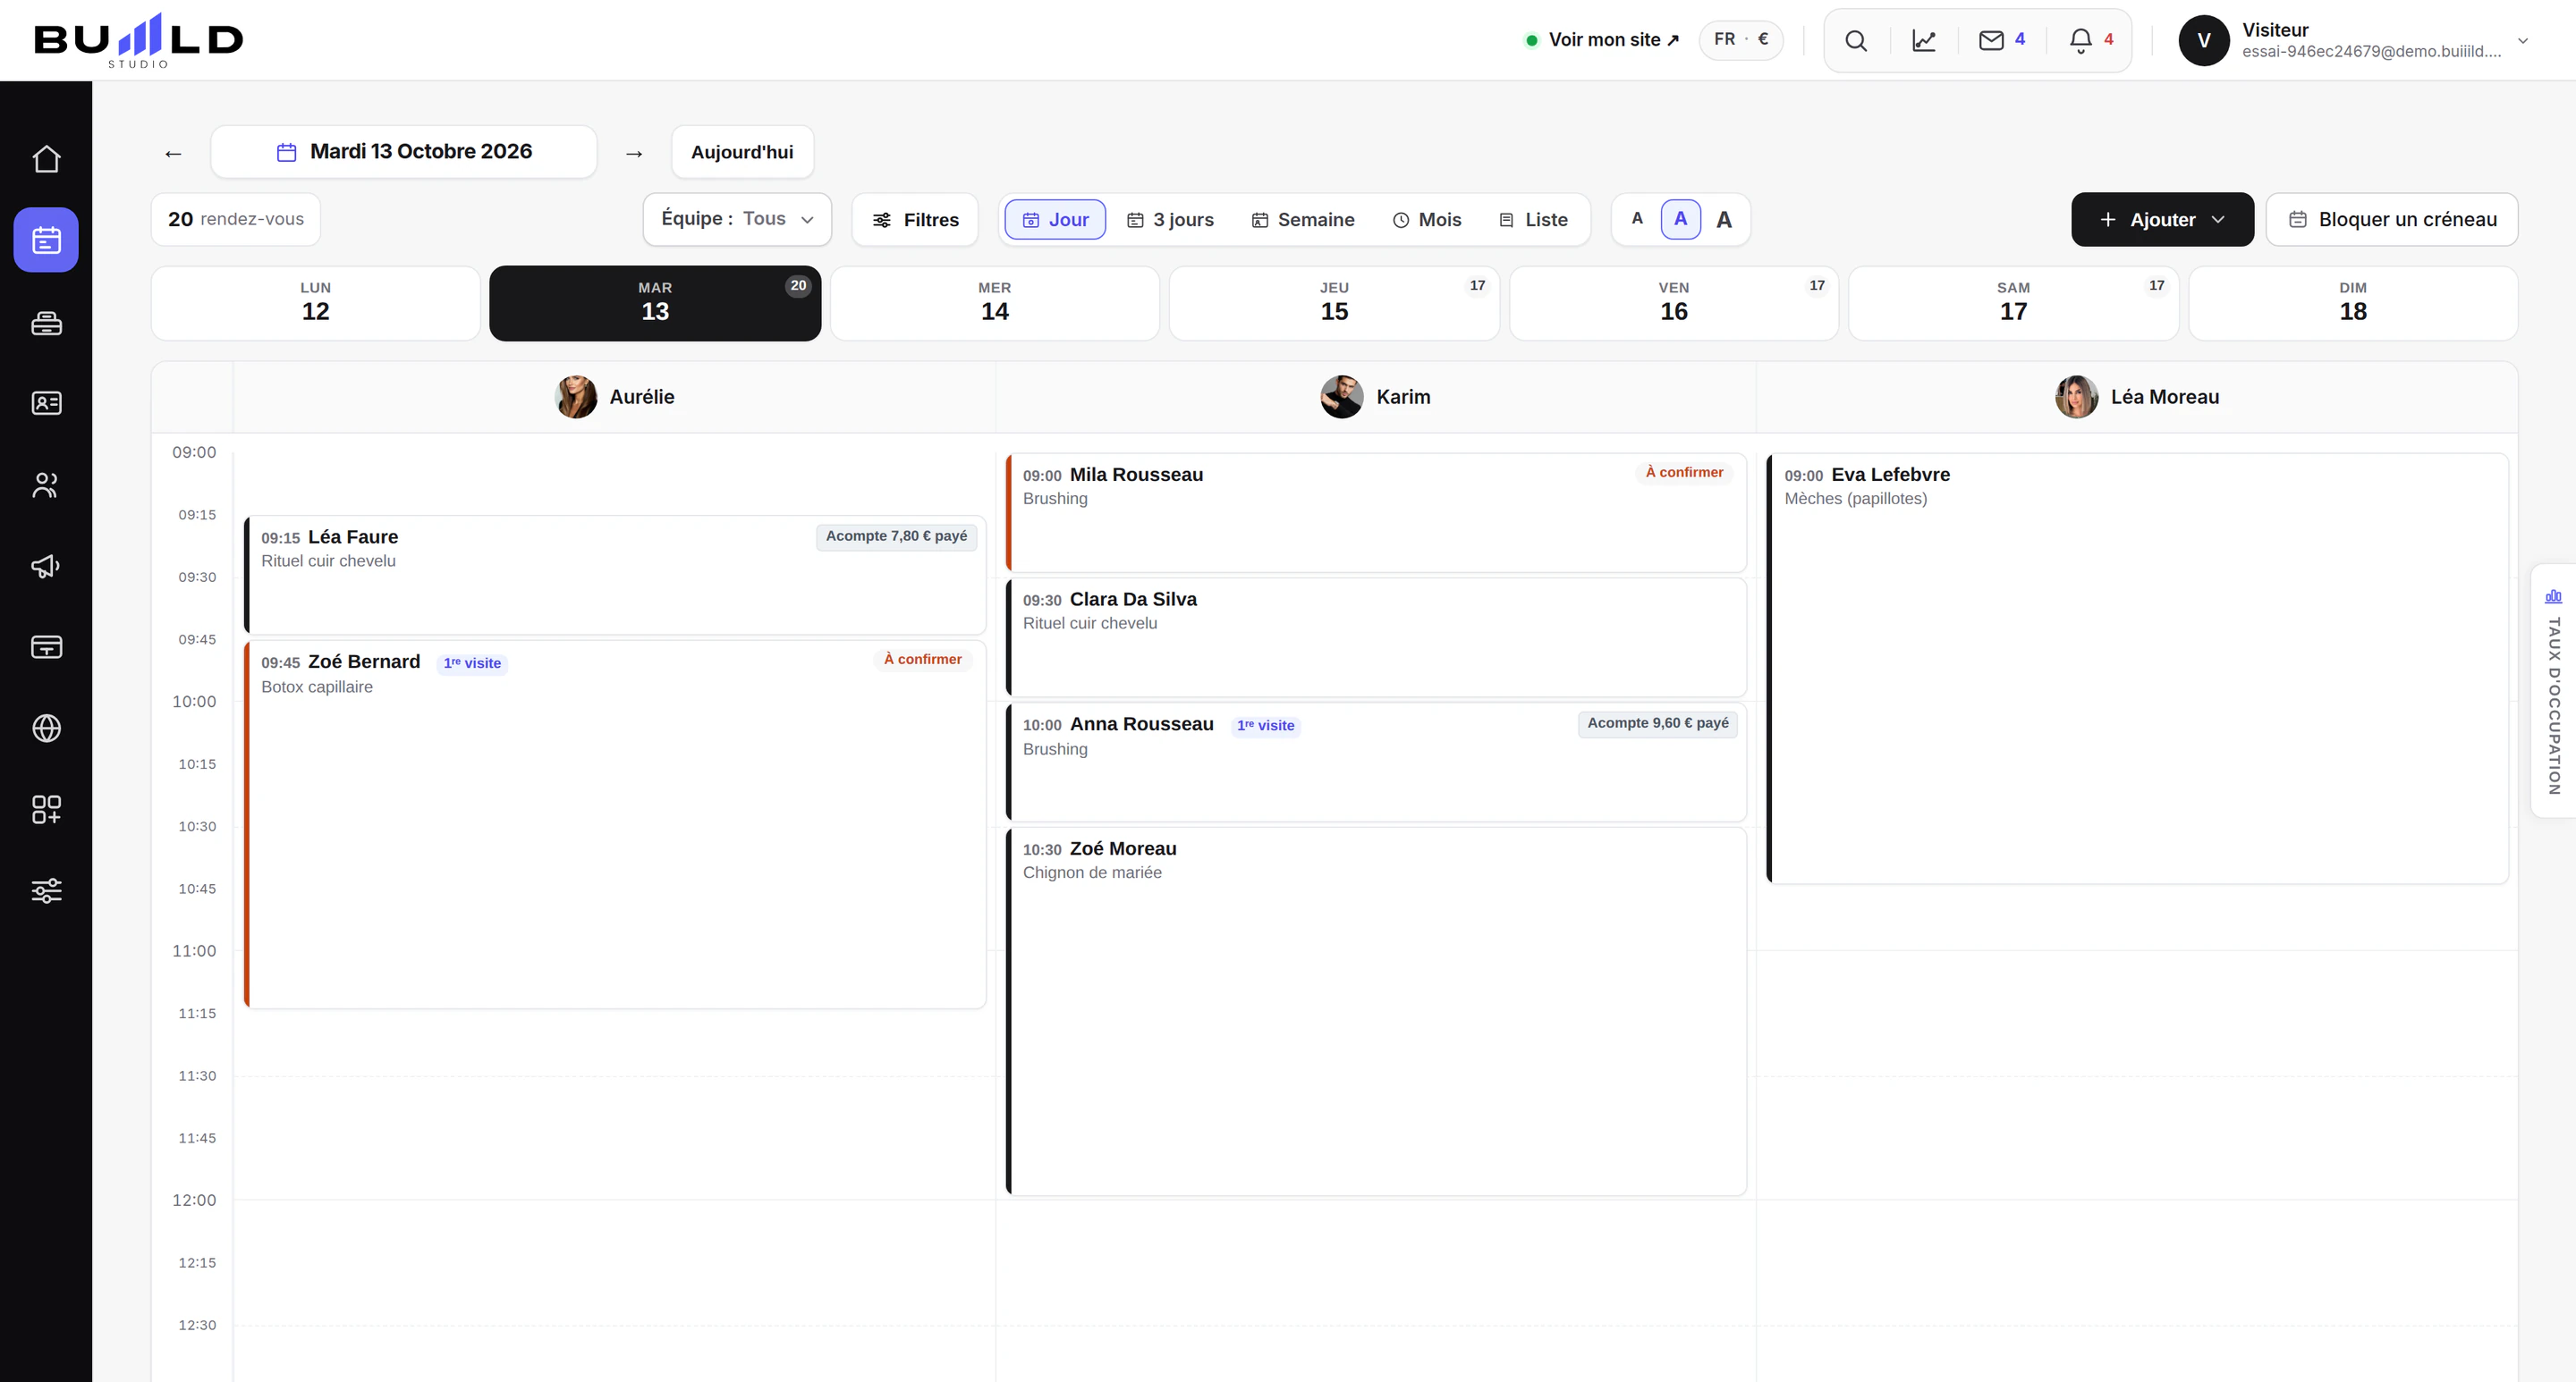Click Bloquer un créneau button
Screen dimensions: 2576x1382
point(2392,220)
